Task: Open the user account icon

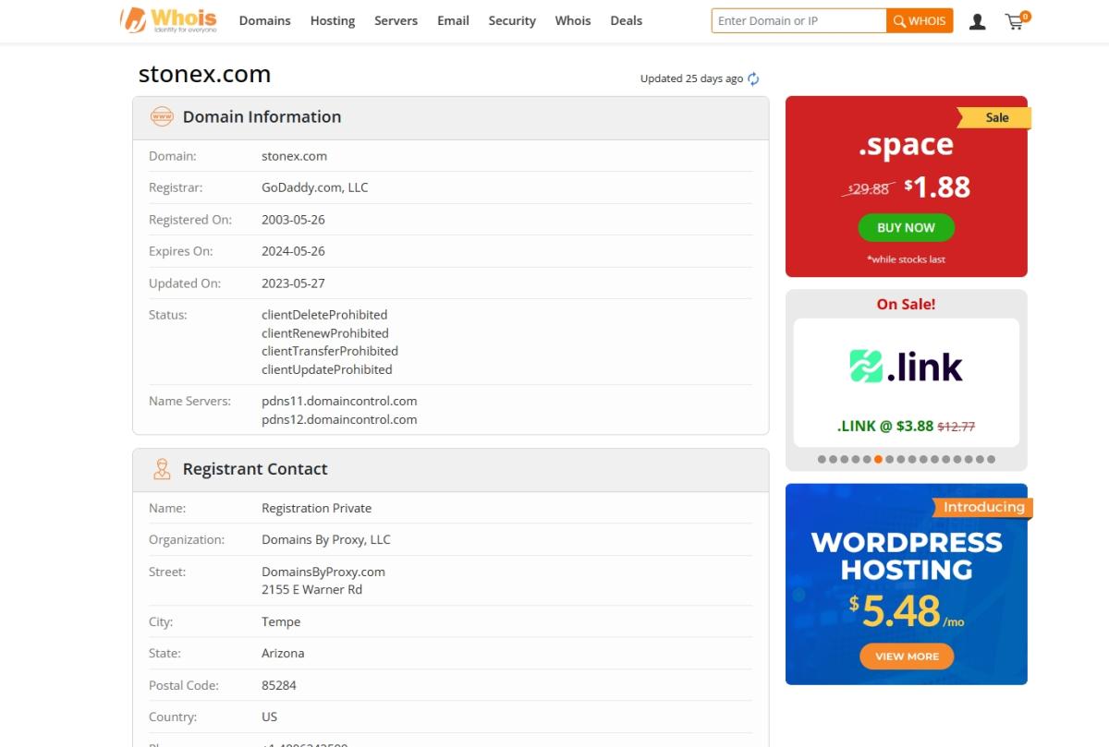Action: (977, 21)
